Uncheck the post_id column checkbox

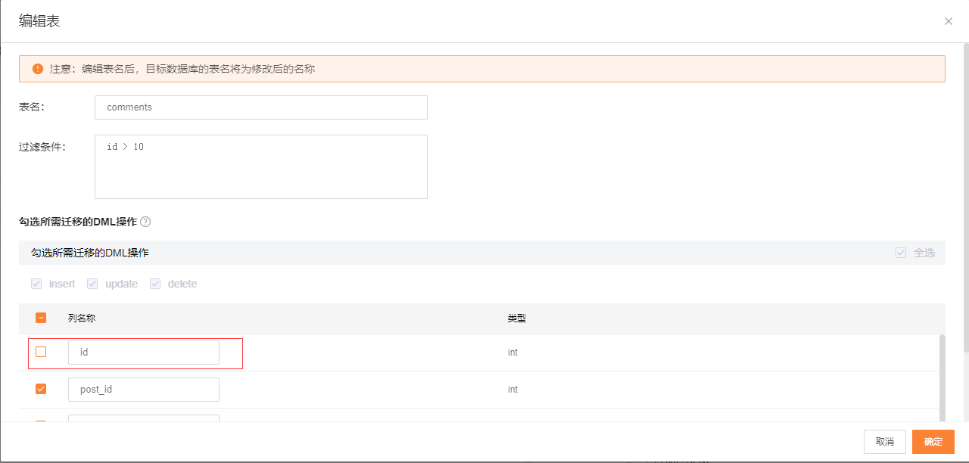click(x=41, y=389)
